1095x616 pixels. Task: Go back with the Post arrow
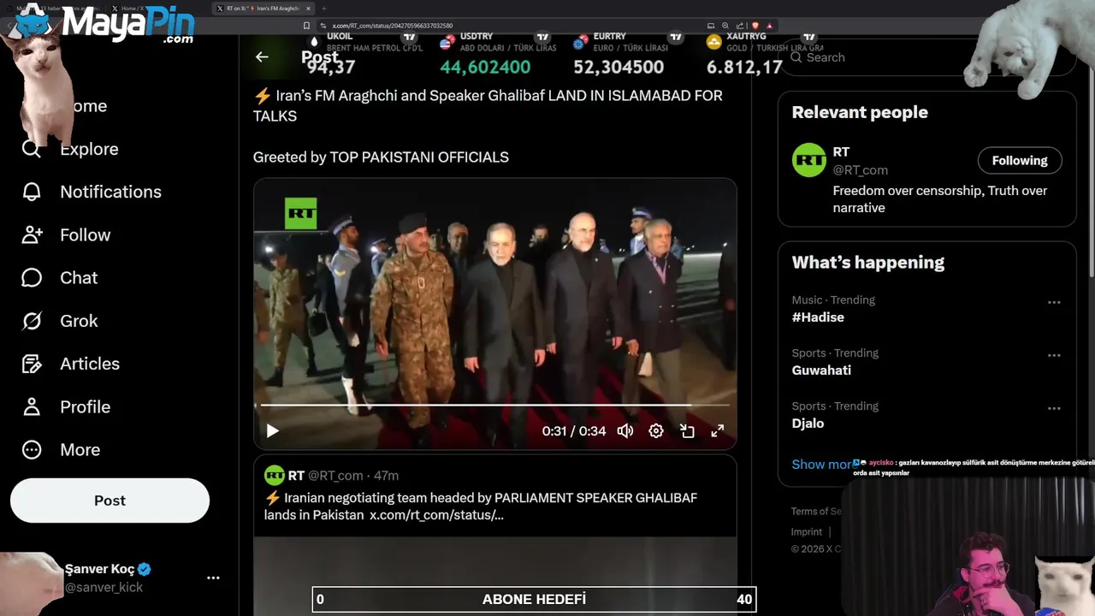click(262, 57)
